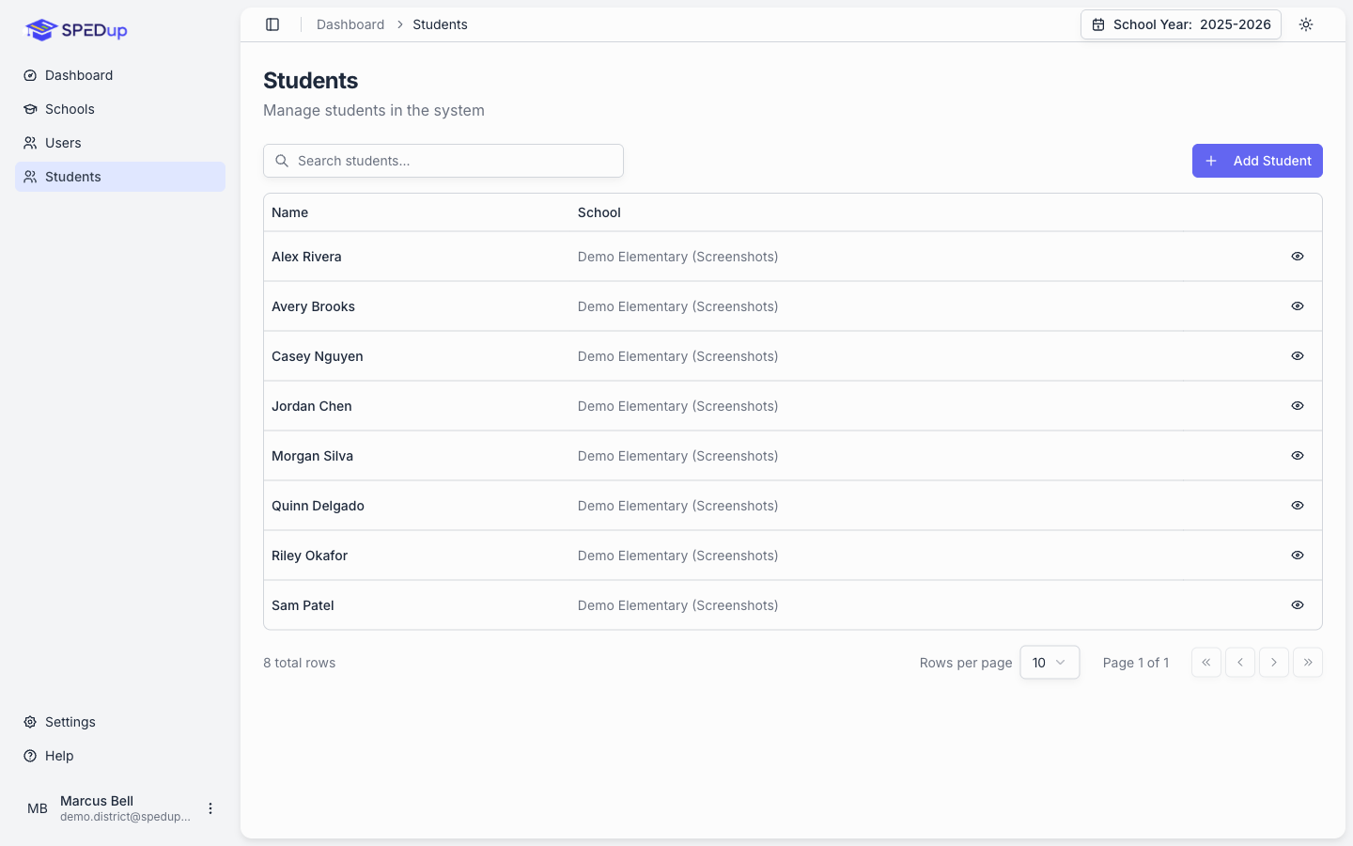View Riley Okafor using eye icon

[x=1298, y=556]
